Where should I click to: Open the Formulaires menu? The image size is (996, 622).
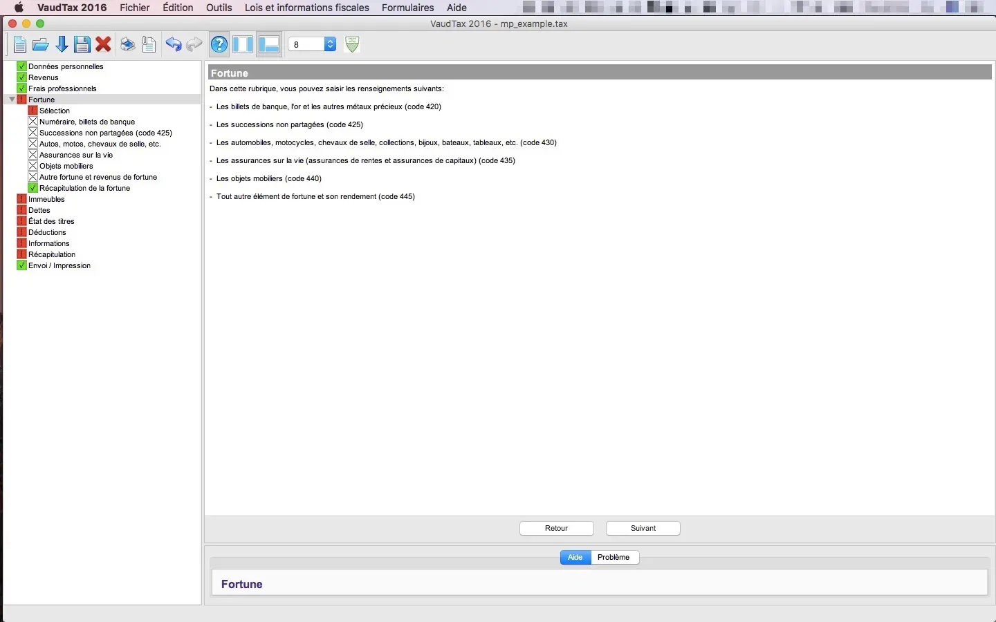(408, 8)
